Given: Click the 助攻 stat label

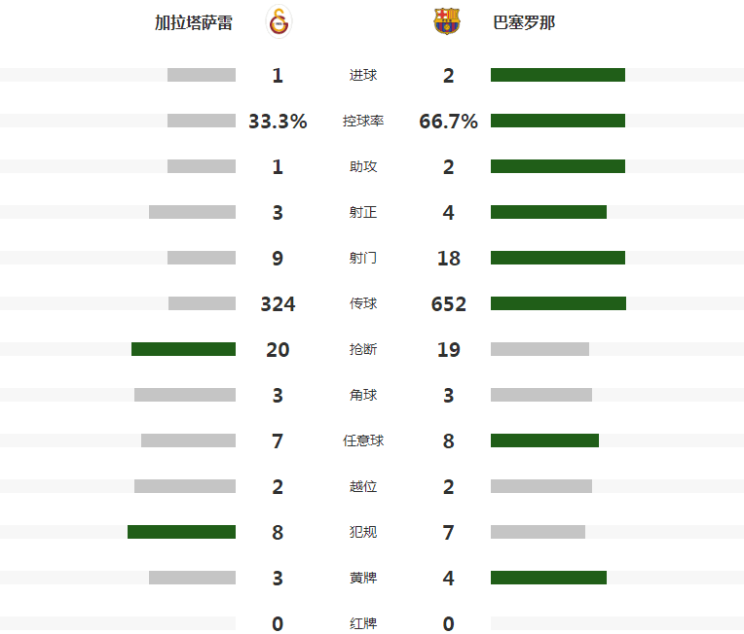Looking at the screenshot, I should click(x=363, y=166).
